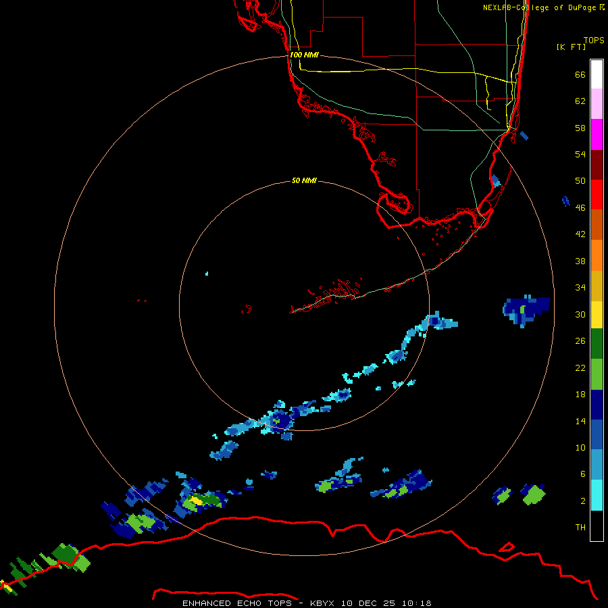608x608 pixels.
Task: Click the "NEXLAB-College of DuPage" credit text
Action: click(539, 7)
